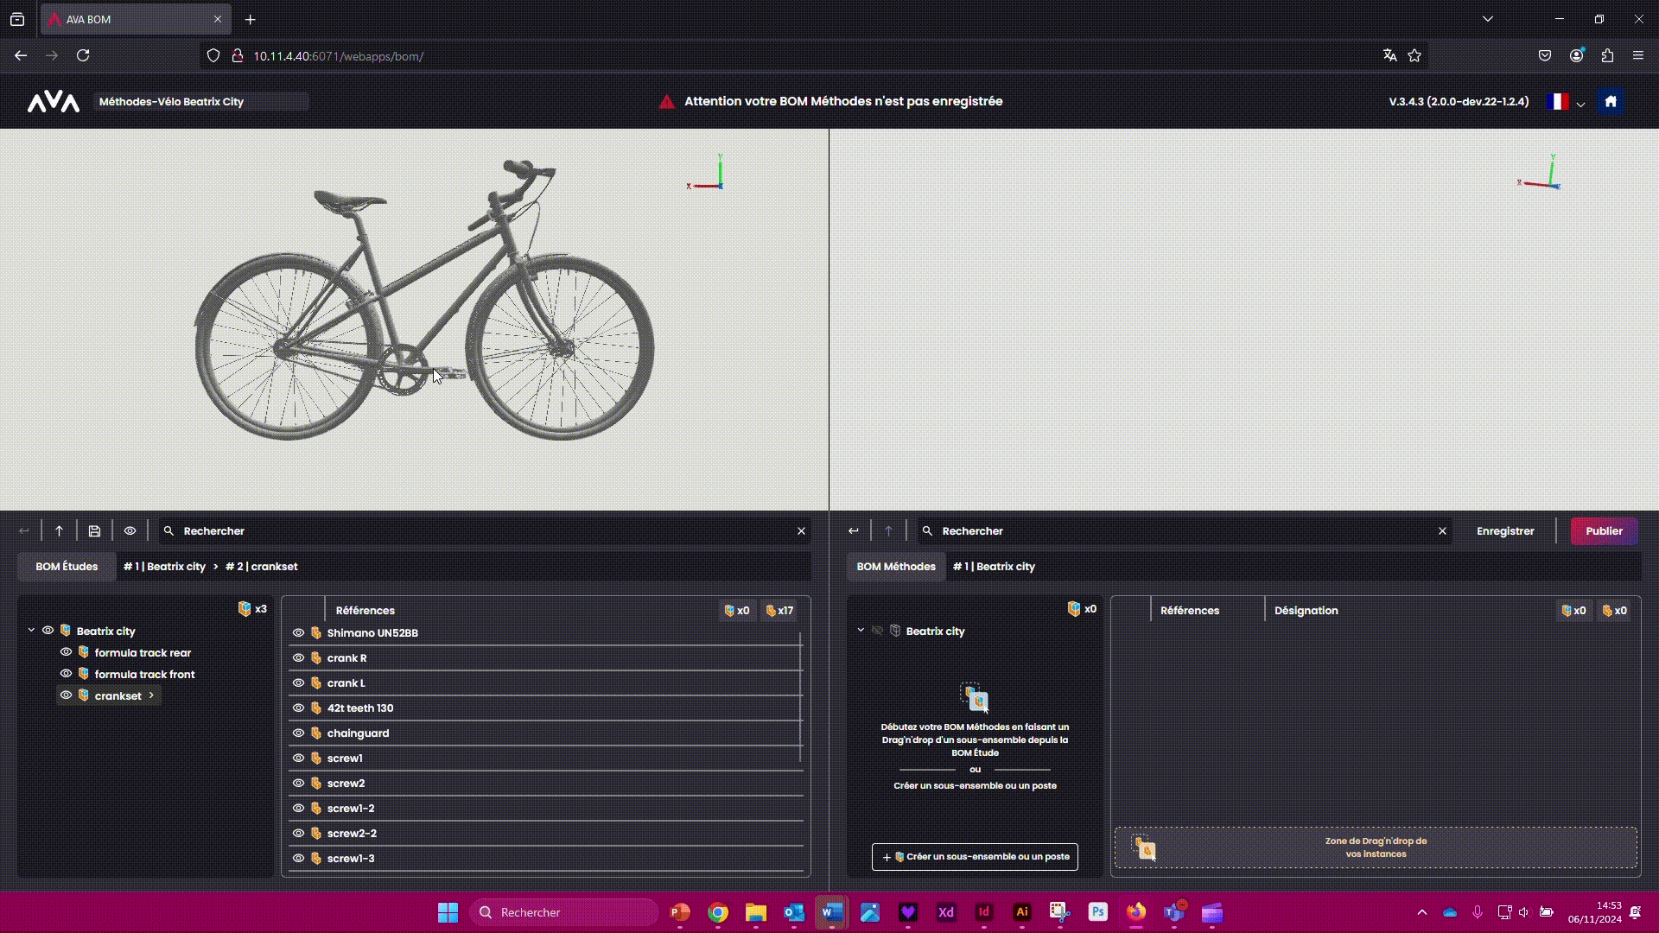
Task: Toggle visibility of formula track rear
Action: point(66,652)
